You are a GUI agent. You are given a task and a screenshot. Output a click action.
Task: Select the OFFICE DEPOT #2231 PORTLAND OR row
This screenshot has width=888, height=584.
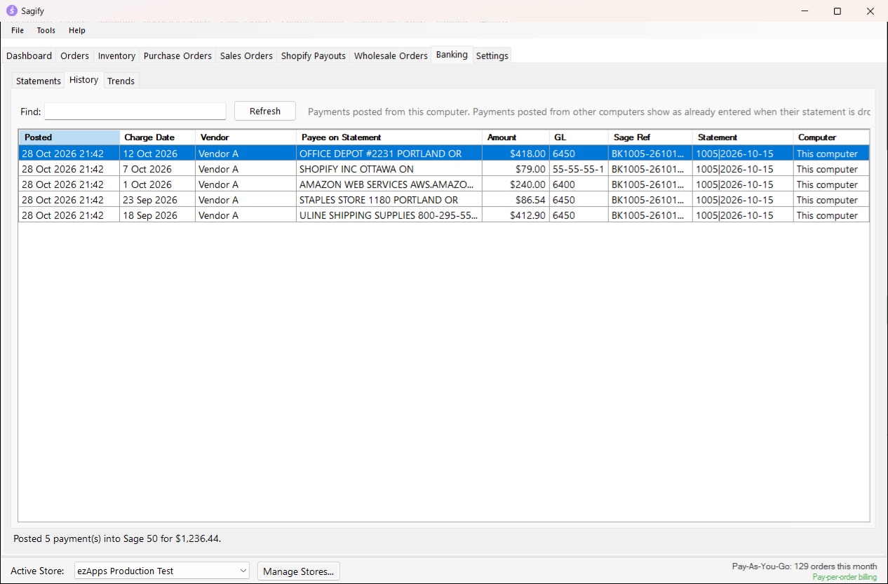(444, 154)
